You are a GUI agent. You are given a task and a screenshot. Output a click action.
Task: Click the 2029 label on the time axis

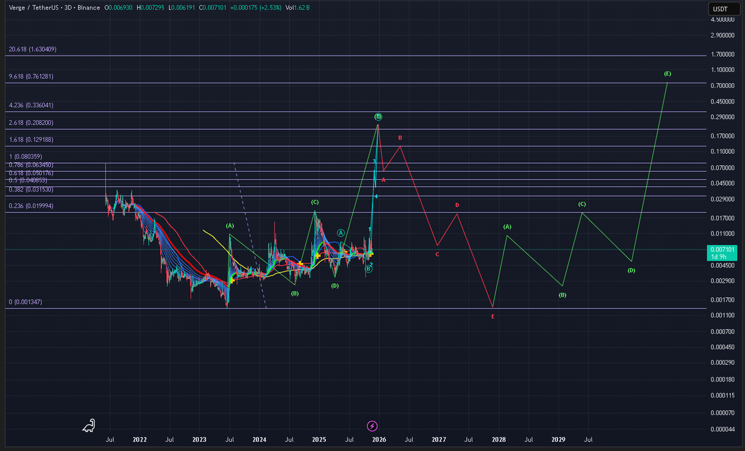pos(558,439)
